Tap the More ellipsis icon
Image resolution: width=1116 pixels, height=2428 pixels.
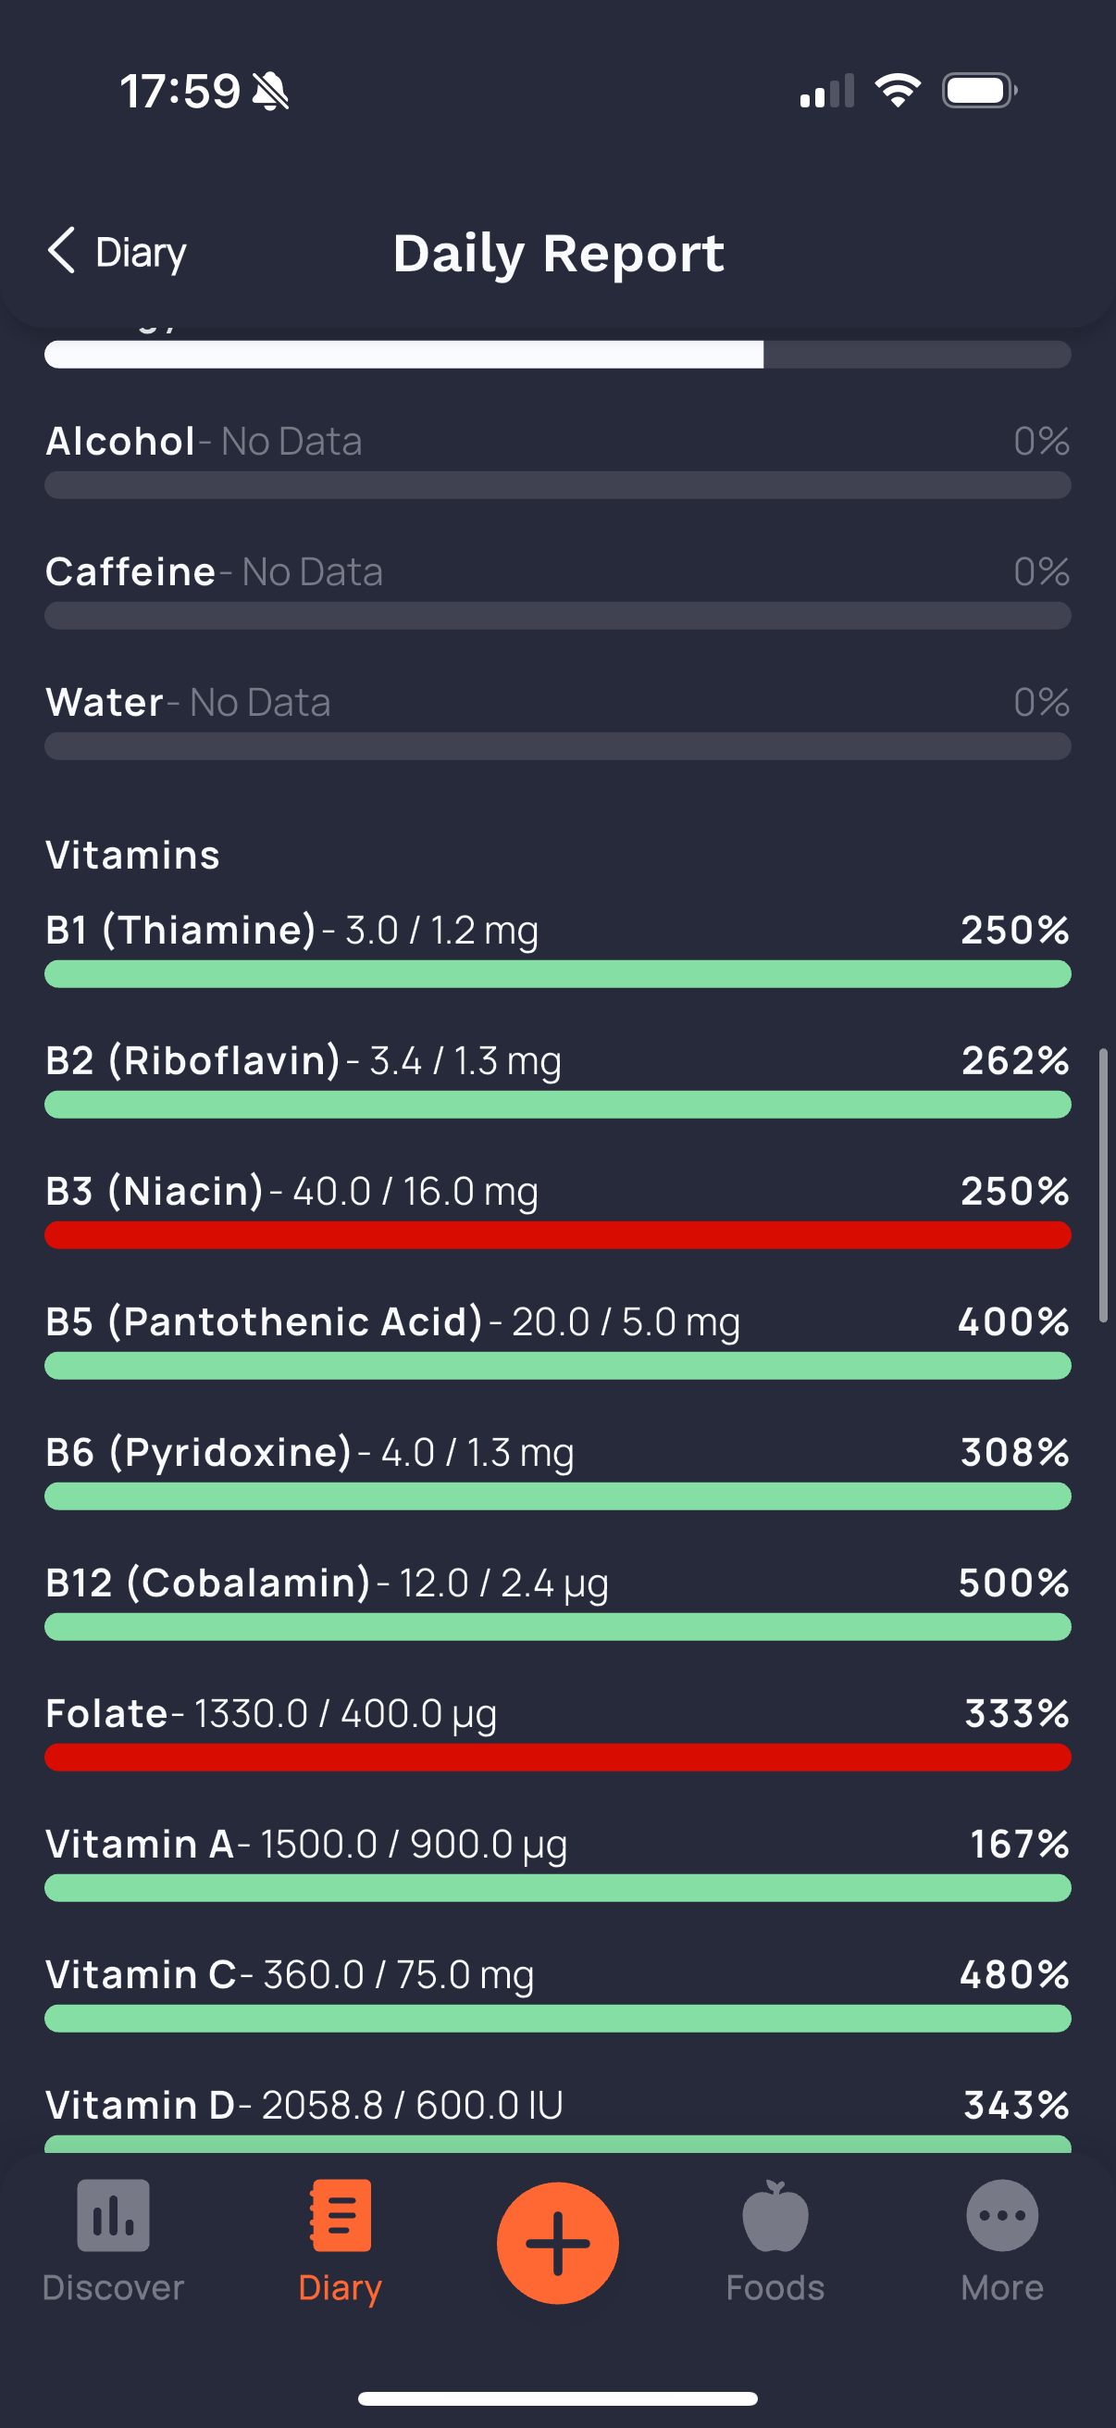pos(1002,2215)
